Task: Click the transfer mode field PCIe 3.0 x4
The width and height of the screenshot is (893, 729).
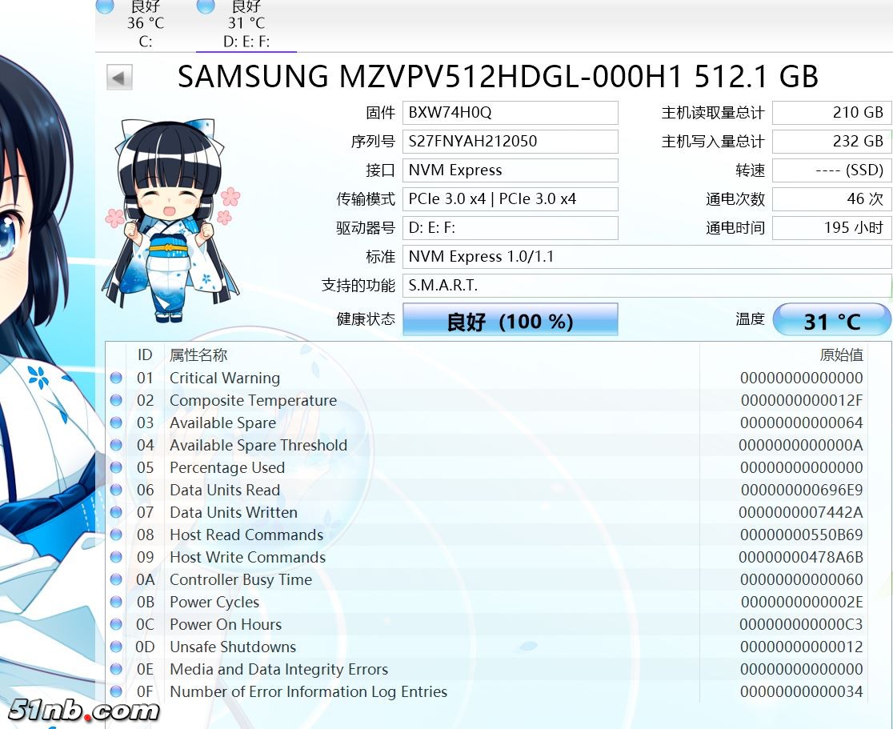Action: (x=510, y=199)
